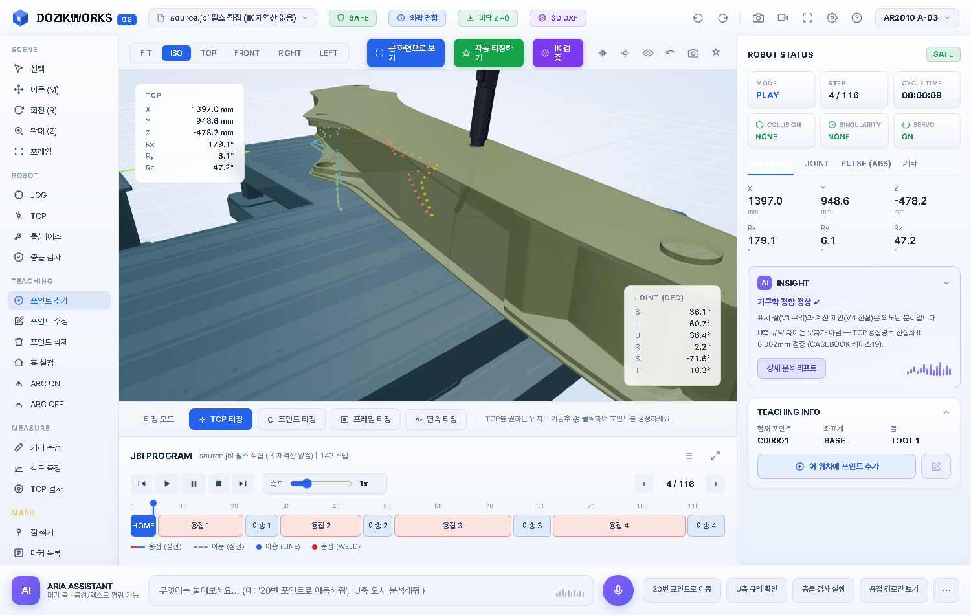Viewport: 971px width, 615px height.
Task: Choose 포인트 삭제 trash option
Action: tap(59, 342)
